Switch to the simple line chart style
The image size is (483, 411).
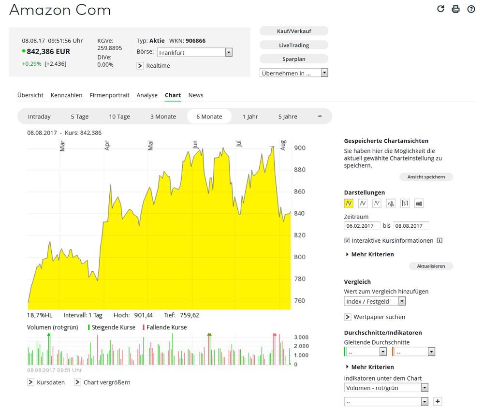[x=363, y=203]
